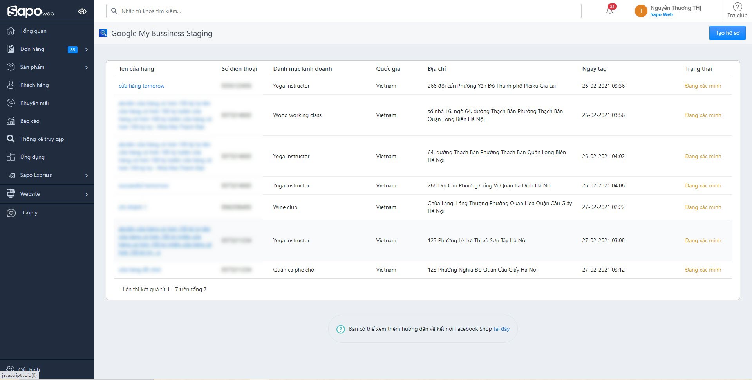Click the address Chùa Láng, Láng Thượng
The height and width of the screenshot is (380, 752).
coord(500,207)
